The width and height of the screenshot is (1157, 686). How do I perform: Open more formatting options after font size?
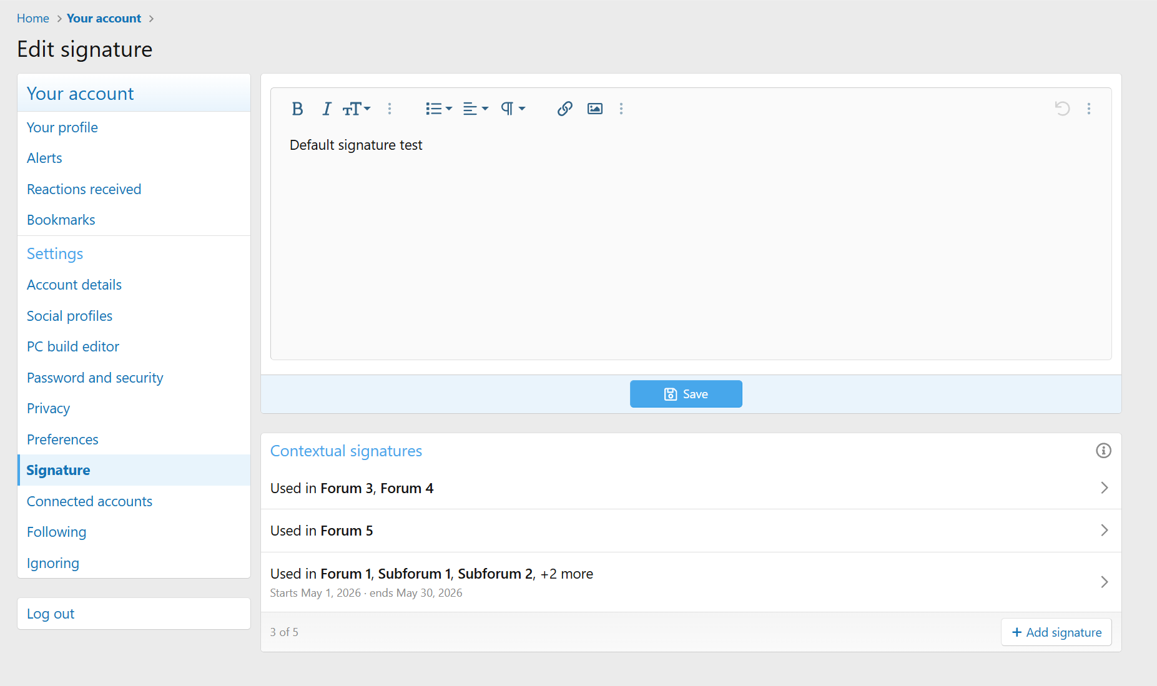[390, 109]
